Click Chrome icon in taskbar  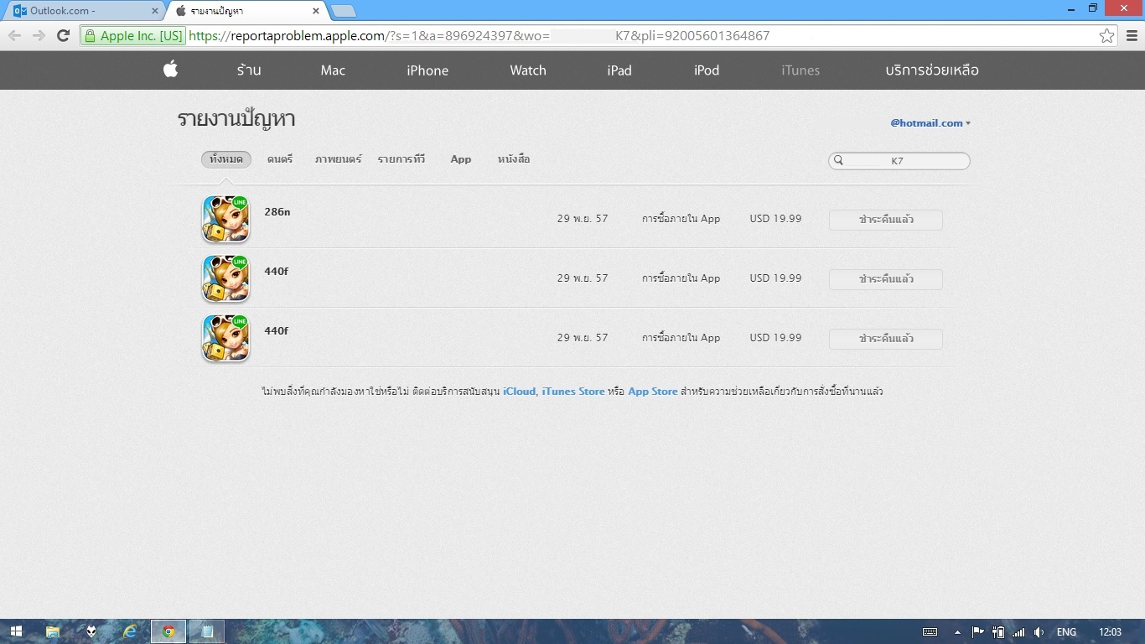168,631
